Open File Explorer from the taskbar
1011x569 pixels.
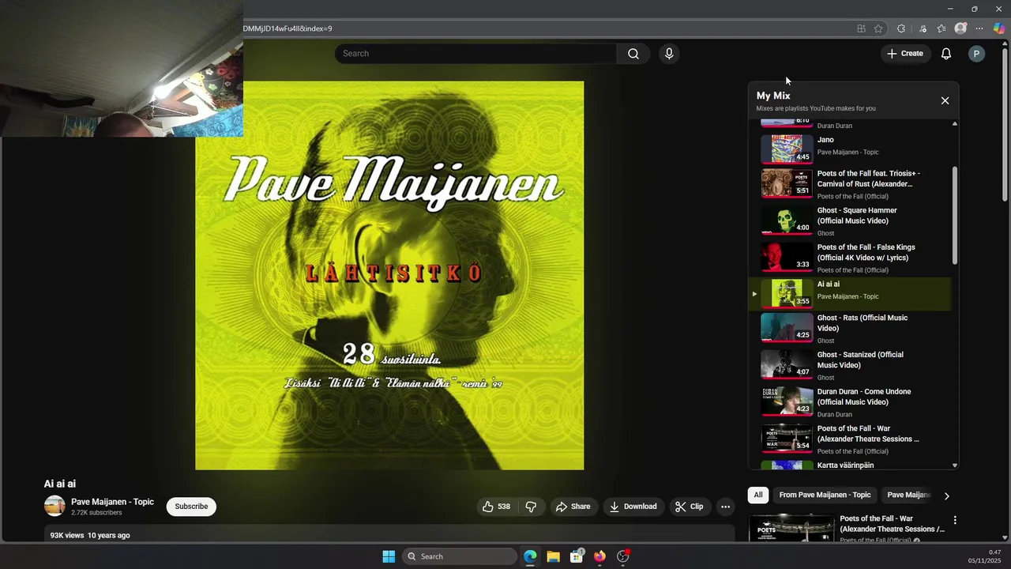(553, 556)
